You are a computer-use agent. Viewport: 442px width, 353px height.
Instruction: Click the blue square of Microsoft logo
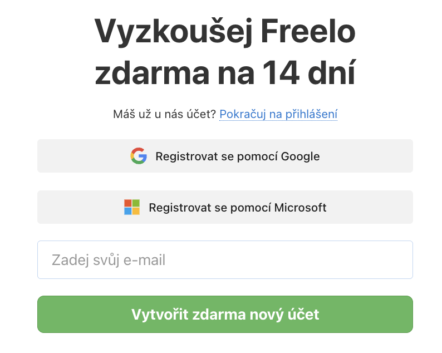128,211
